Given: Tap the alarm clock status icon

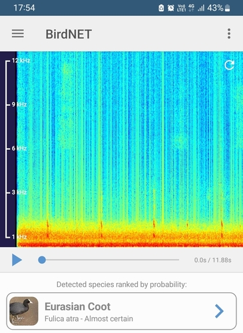Looking at the screenshot, I should (170, 8).
